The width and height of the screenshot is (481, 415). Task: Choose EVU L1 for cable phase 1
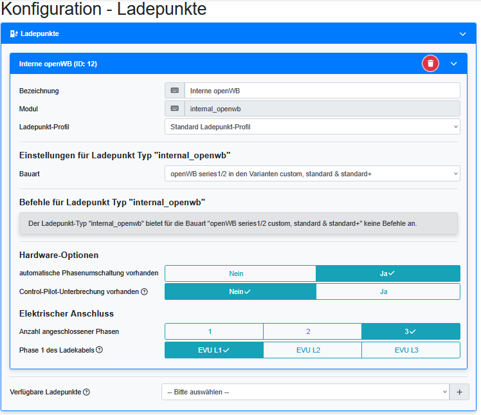click(214, 350)
